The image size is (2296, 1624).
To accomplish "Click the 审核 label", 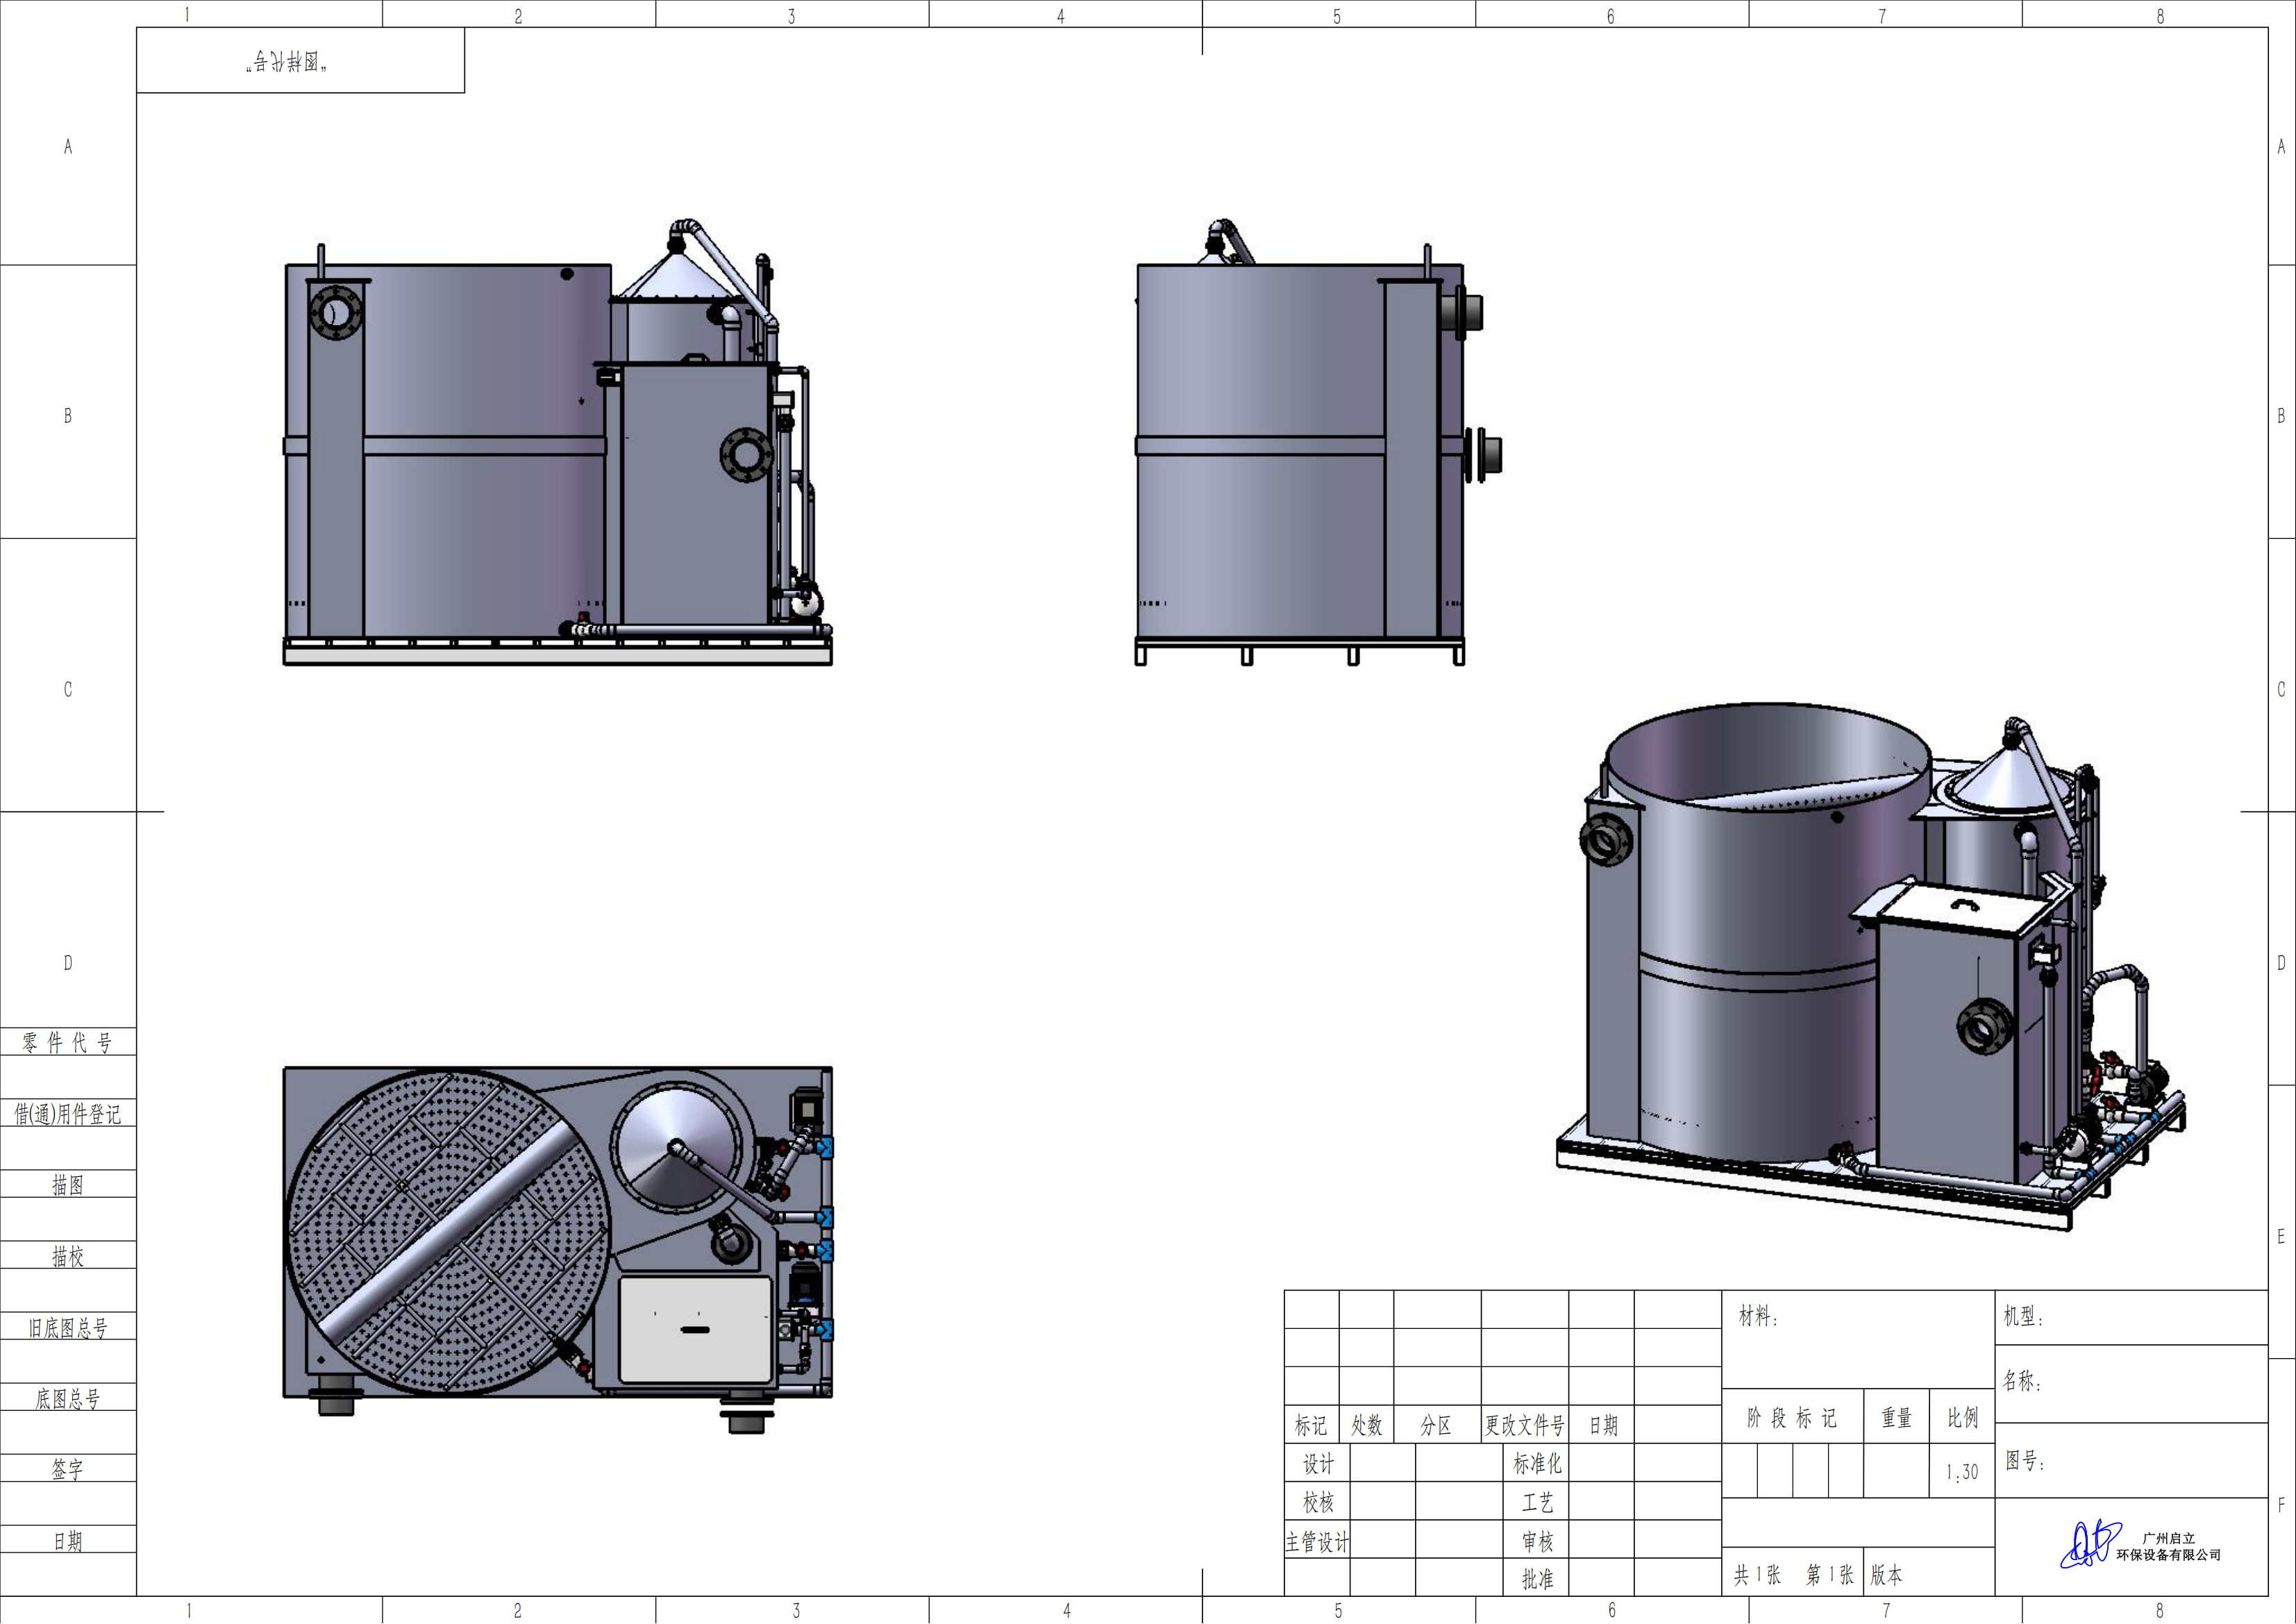I will point(1537,1541).
